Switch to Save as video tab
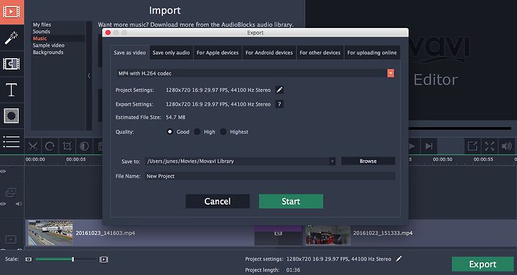This screenshot has height=275, width=517. pos(129,52)
